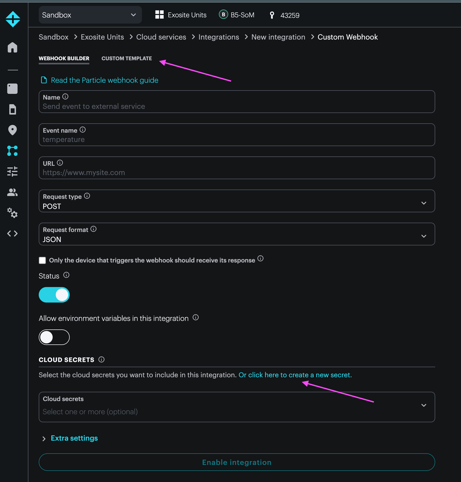Screen dimensions: 461x482
Task: Open the Request format dropdown
Action: [424, 236]
